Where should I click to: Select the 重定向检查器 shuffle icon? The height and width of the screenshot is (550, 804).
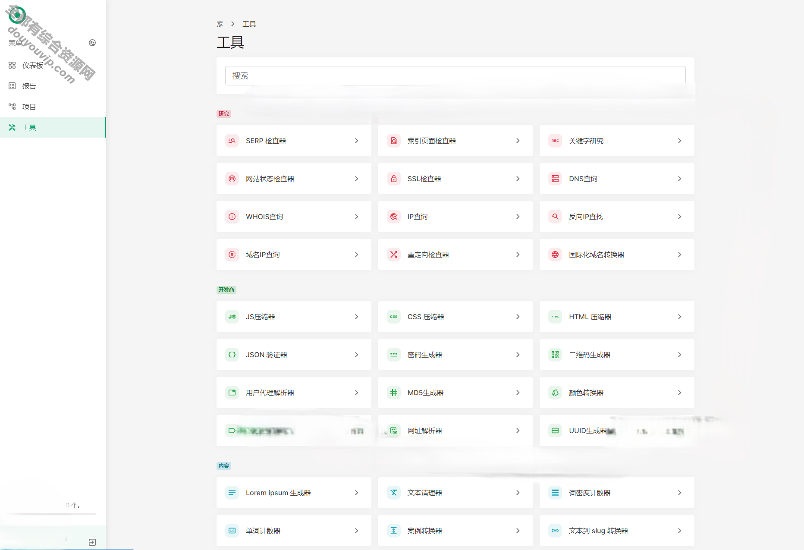click(x=394, y=255)
